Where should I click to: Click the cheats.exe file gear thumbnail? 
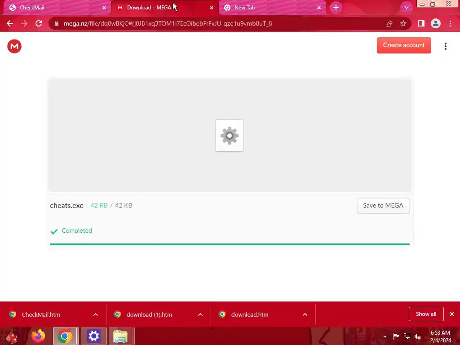click(x=230, y=136)
